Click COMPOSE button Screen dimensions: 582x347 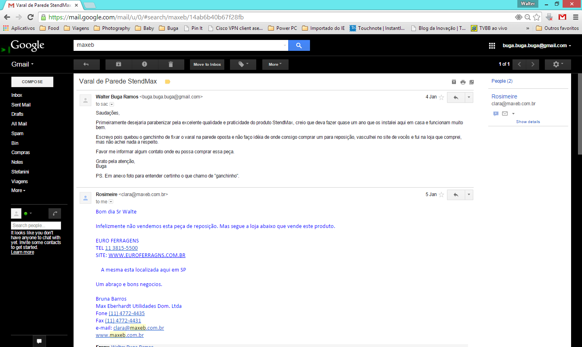[32, 82]
